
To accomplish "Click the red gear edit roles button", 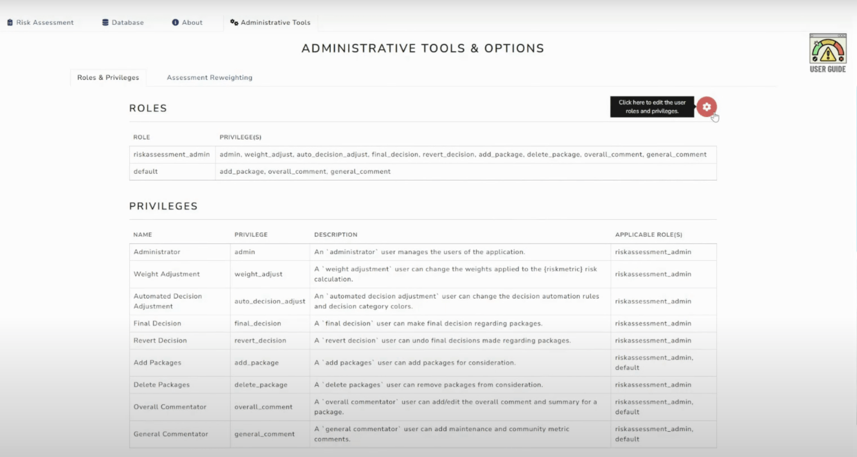I will tap(706, 107).
